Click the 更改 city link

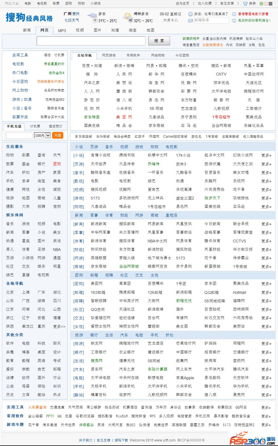click(76, 14)
